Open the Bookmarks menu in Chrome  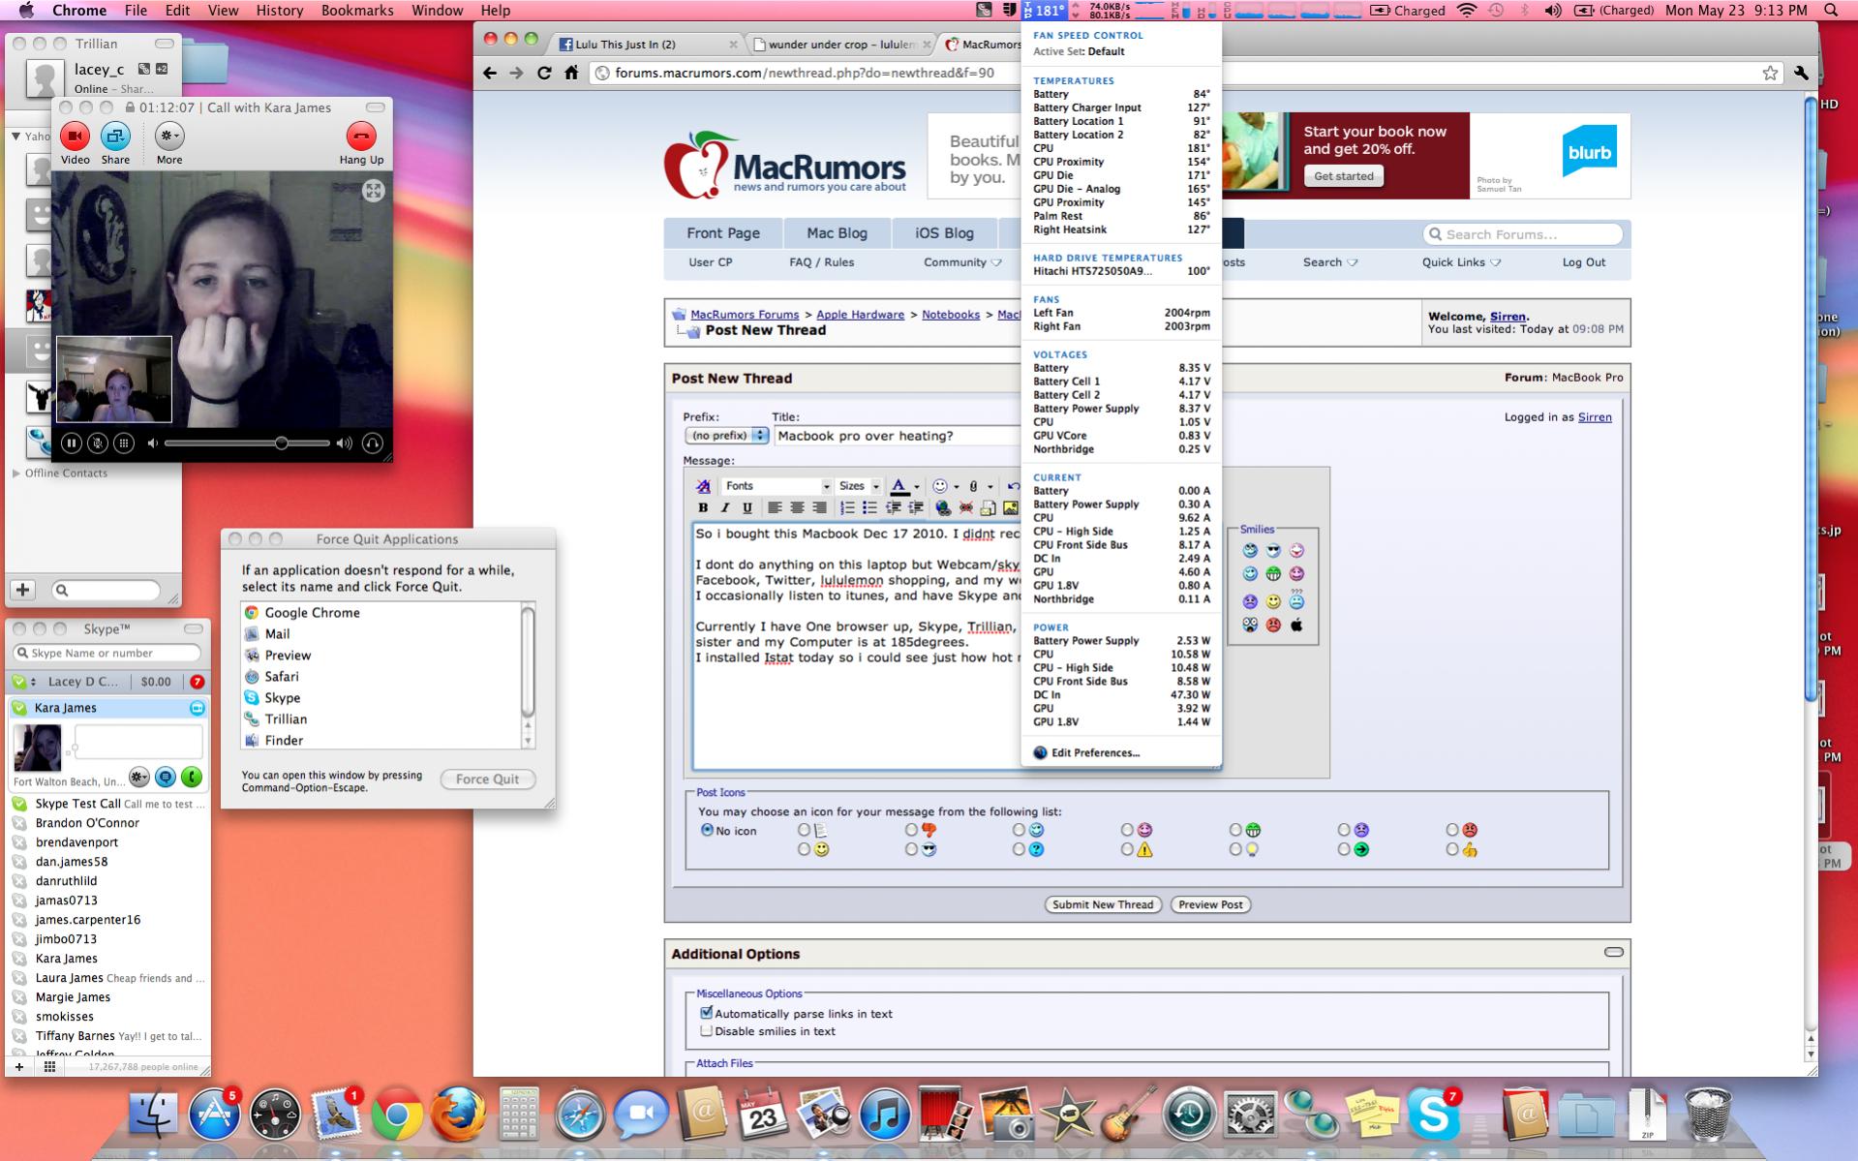tap(357, 11)
